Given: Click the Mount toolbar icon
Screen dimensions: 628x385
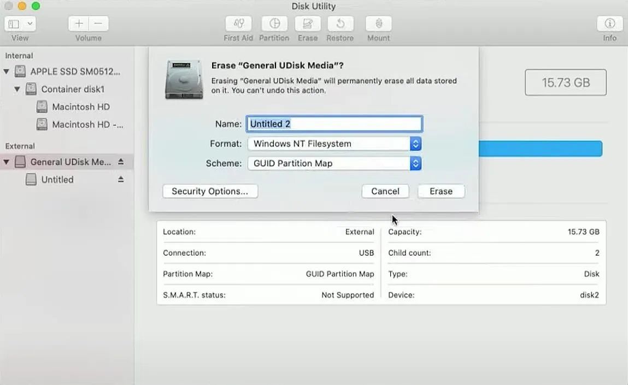Looking at the screenshot, I should (x=378, y=23).
